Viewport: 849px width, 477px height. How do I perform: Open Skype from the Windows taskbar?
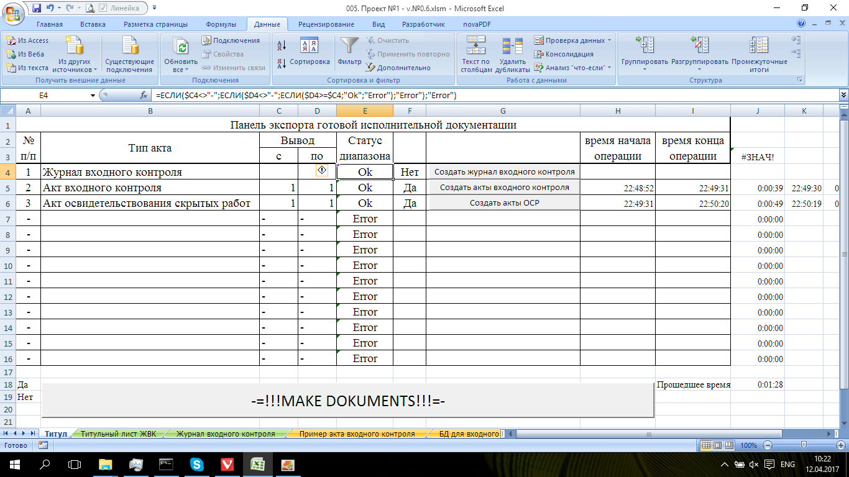tap(197, 464)
